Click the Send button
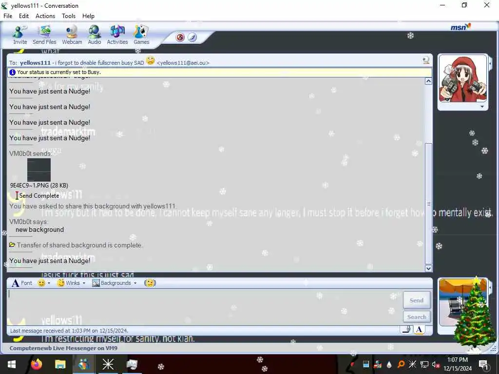 417,300
